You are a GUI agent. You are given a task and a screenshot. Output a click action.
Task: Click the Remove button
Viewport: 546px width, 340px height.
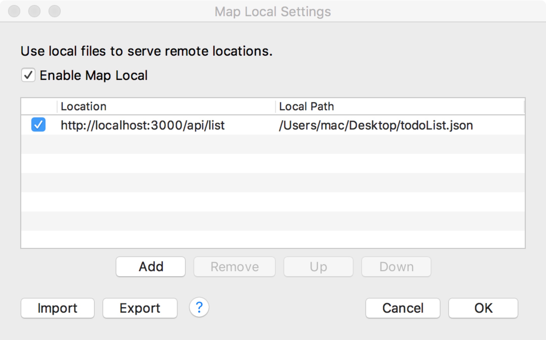point(234,267)
